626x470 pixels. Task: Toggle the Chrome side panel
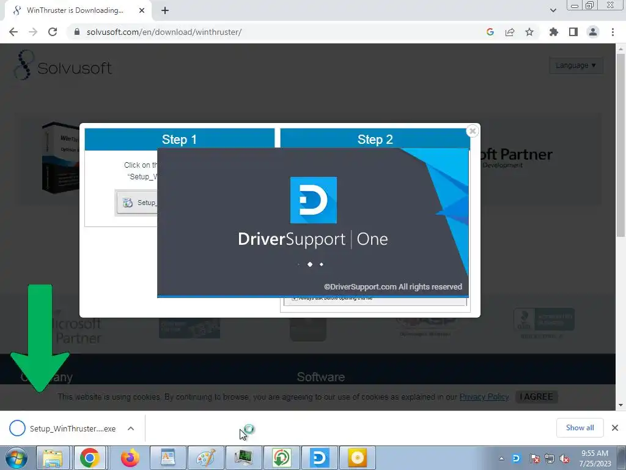573,32
